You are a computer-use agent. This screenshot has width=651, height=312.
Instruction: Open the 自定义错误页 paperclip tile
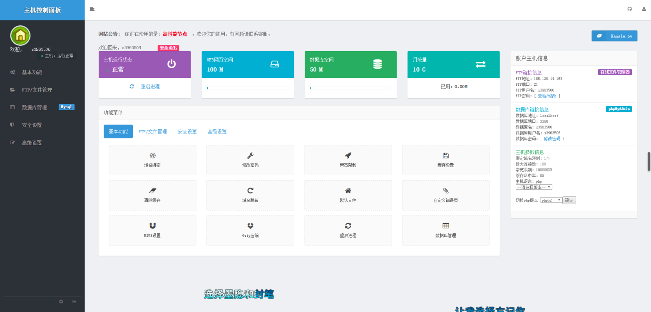pos(446,195)
